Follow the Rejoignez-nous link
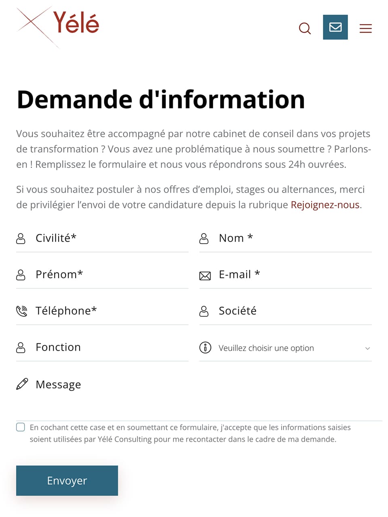This screenshot has width=388, height=517. click(x=325, y=205)
